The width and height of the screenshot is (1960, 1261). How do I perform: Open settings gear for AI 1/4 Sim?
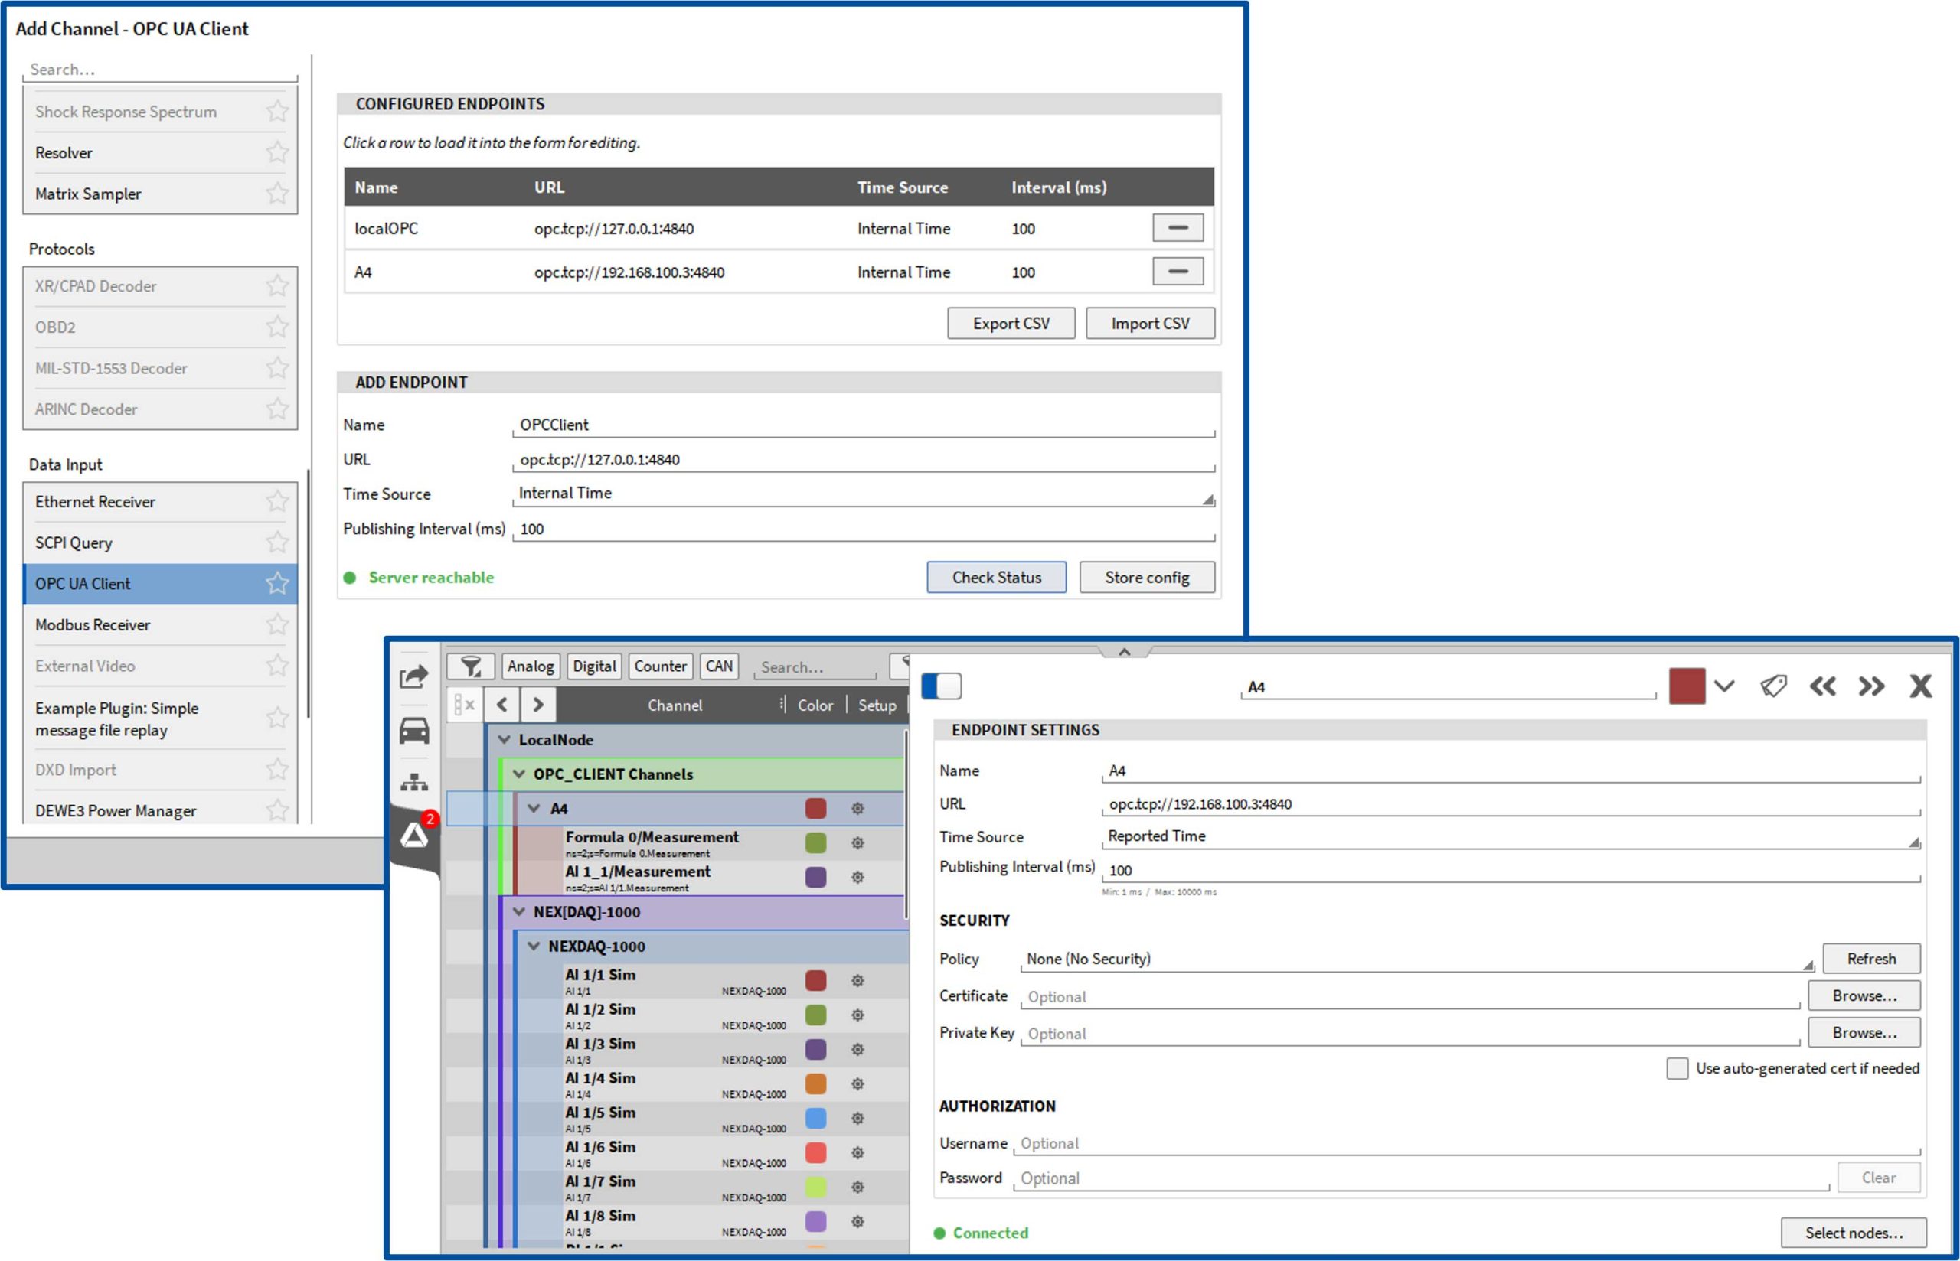[x=857, y=1083]
